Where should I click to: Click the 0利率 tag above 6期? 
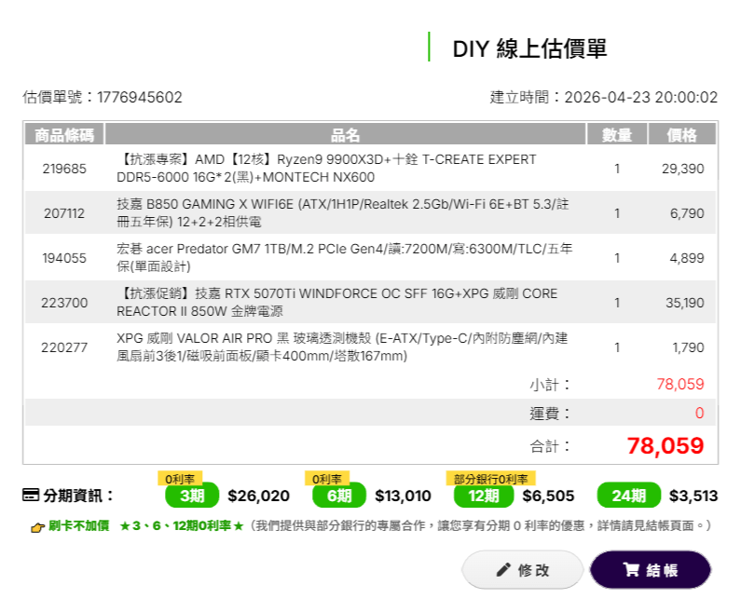pos(327,479)
